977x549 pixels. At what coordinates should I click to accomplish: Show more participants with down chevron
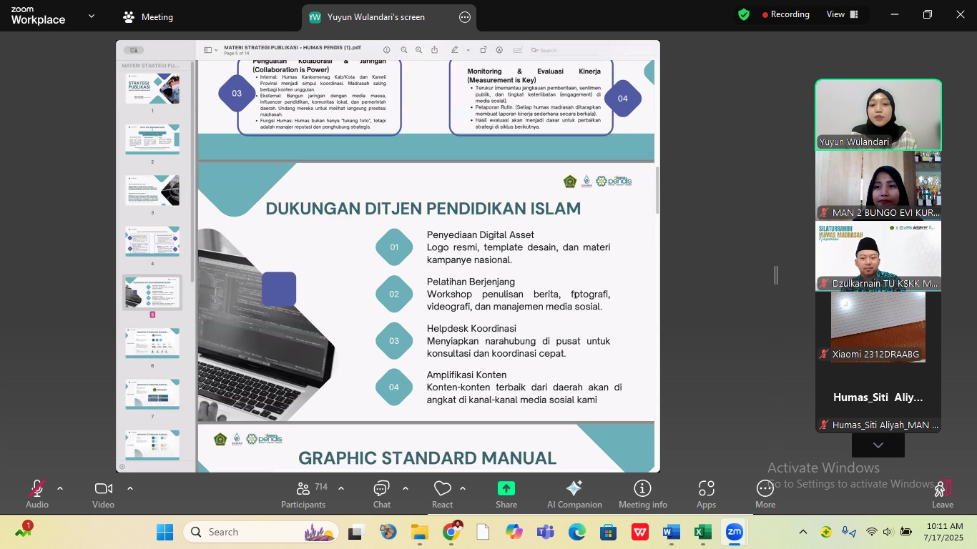(878, 445)
